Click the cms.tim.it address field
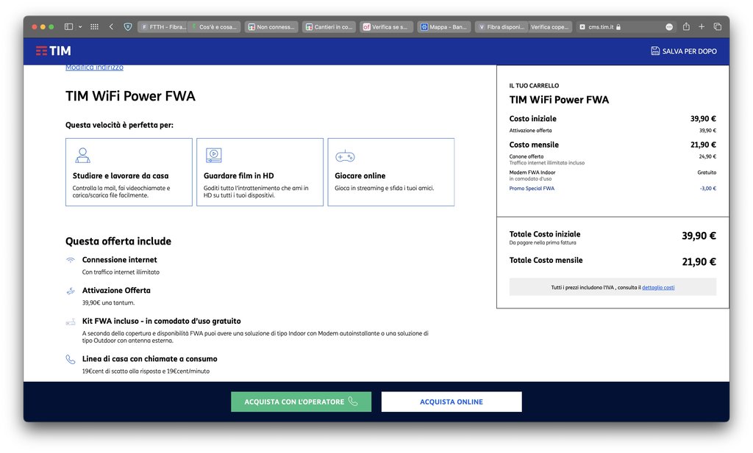753x453 pixels. pyautogui.click(x=600, y=27)
